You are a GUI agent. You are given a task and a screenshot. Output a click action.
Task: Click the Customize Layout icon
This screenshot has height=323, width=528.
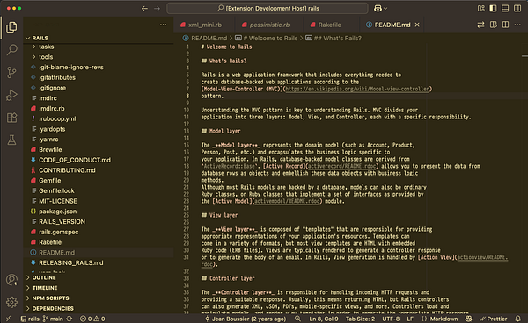pos(481,9)
